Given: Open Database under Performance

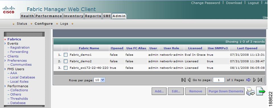Looking at the screenshot, I should (18, 103).
